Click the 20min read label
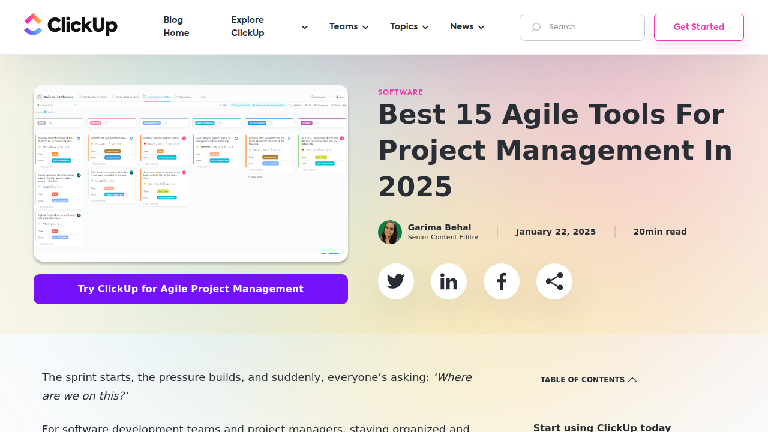The height and width of the screenshot is (432, 768). (x=660, y=232)
